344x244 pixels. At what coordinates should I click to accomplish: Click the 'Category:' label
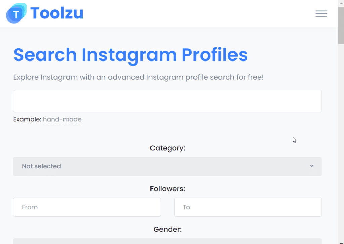167,148
